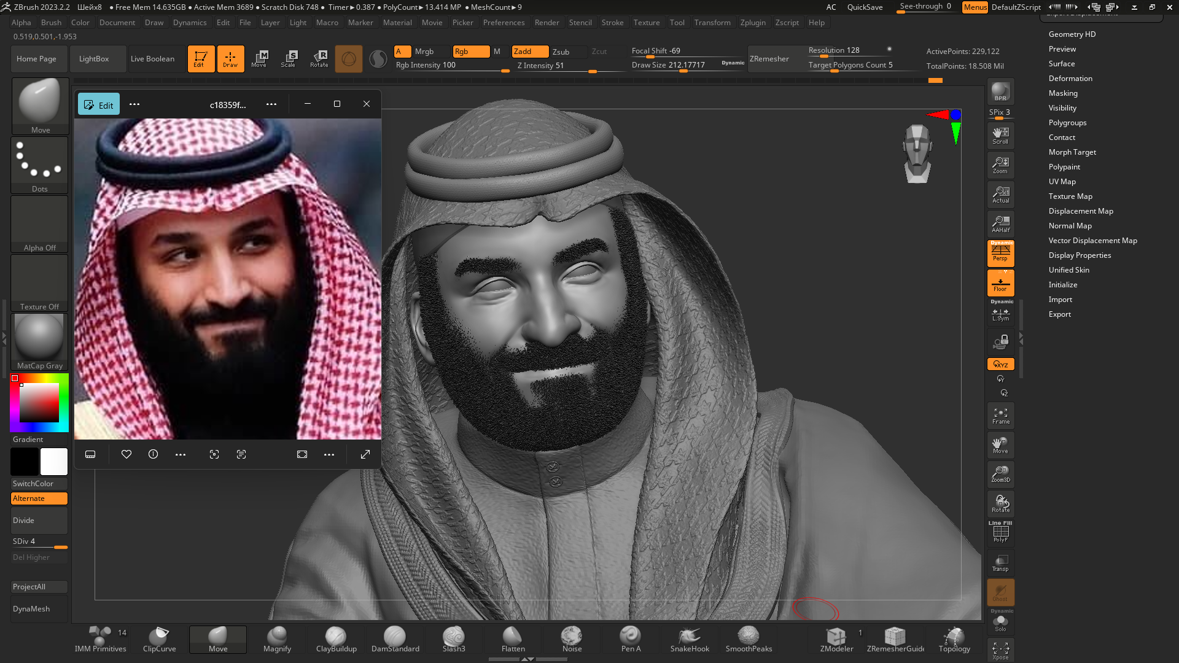
Task: Activate the Scale gizmo tool
Action: 288,59
